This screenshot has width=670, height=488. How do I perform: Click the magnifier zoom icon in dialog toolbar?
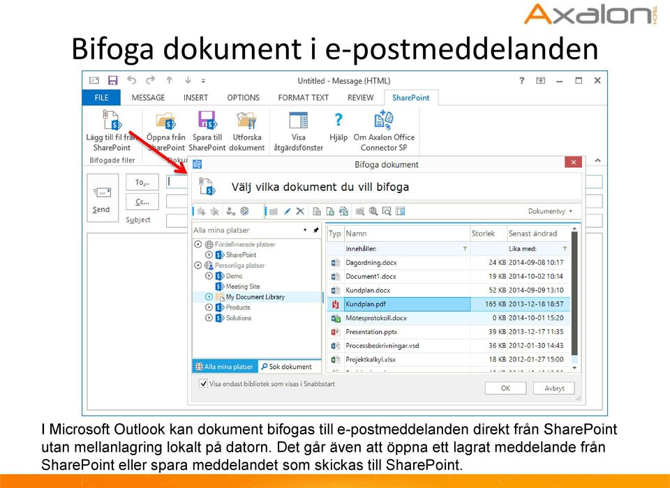click(373, 211)
